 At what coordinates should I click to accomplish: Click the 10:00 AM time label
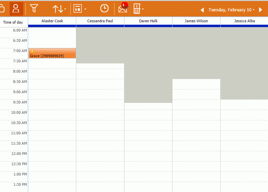tap(19, 112)
